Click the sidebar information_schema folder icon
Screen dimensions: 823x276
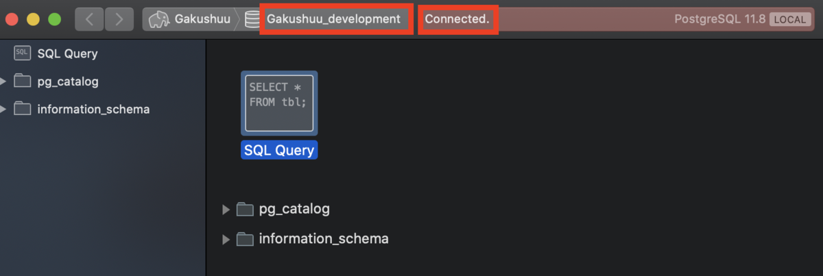(x=23, y=109)
